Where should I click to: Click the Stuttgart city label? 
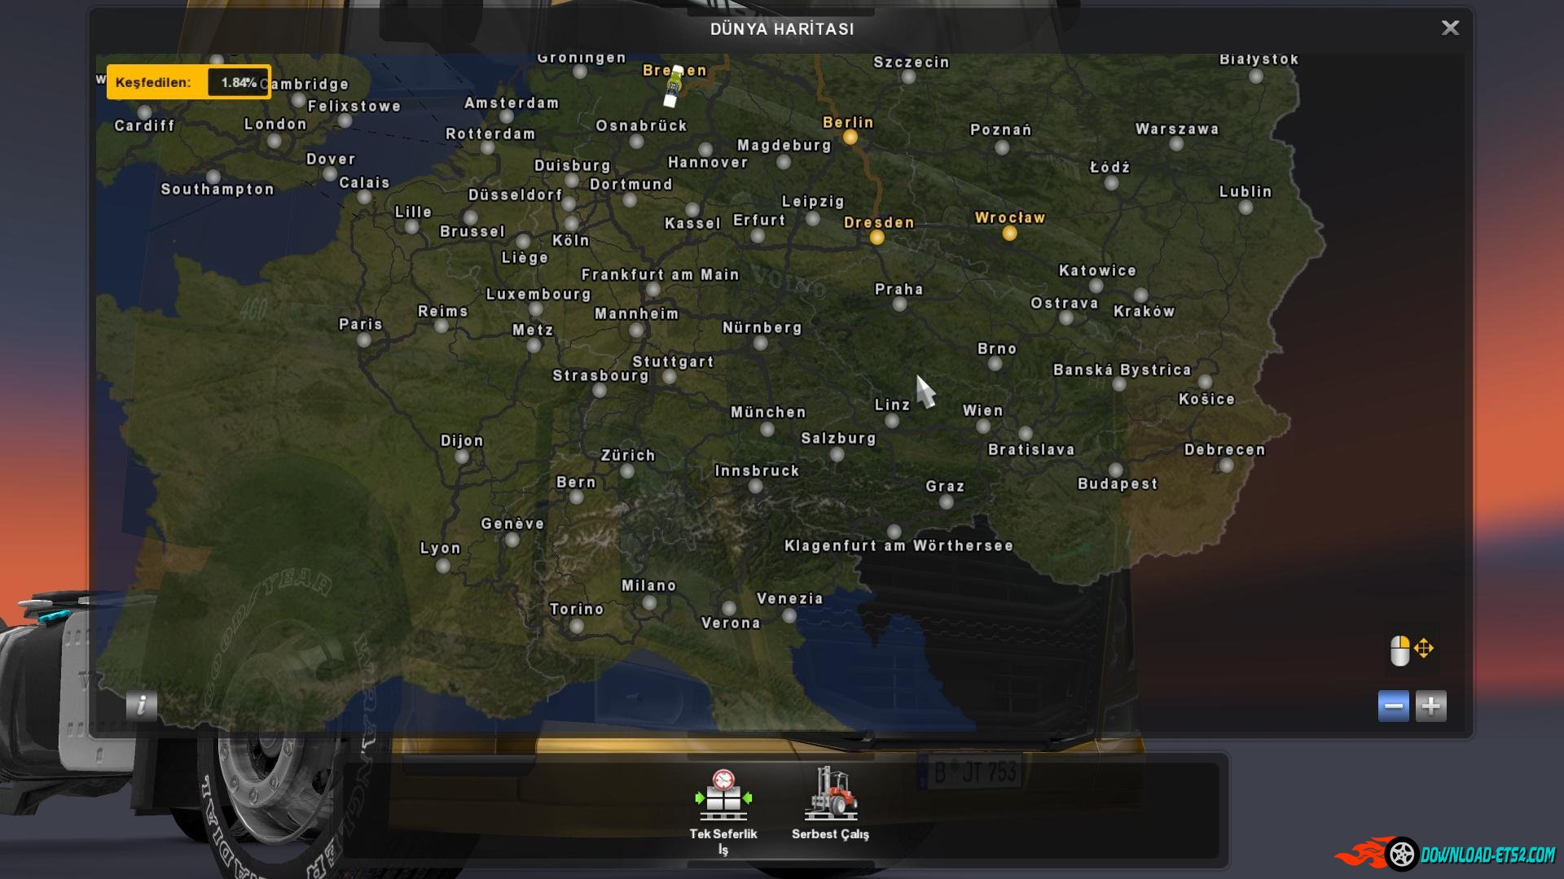673,362
